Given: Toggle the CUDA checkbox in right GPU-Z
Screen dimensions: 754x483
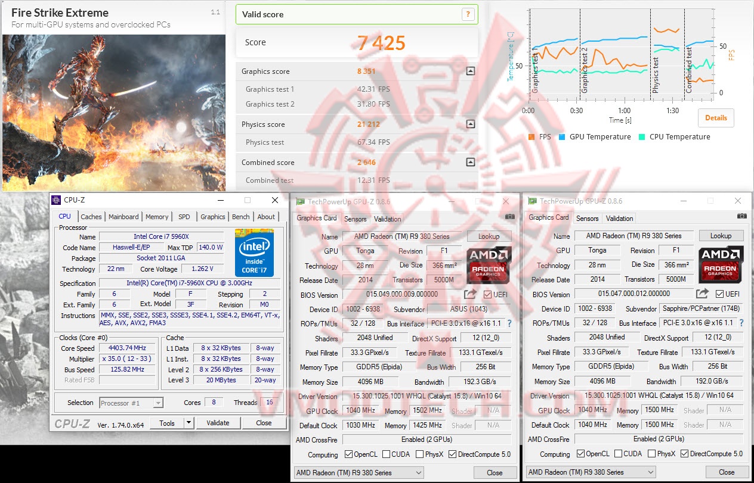Looking at the screenshot, I should tap(618, 454).
